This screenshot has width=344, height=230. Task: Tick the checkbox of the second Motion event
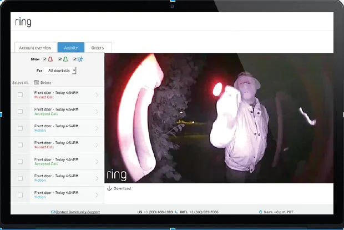(20, 178)
